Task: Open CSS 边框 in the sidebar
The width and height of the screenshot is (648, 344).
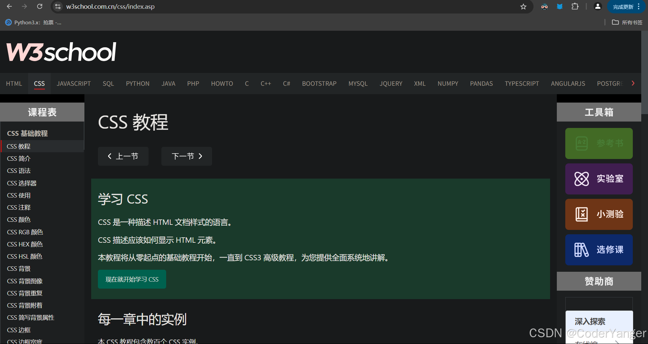Action: pyautogui.click(x=42, y=330)
